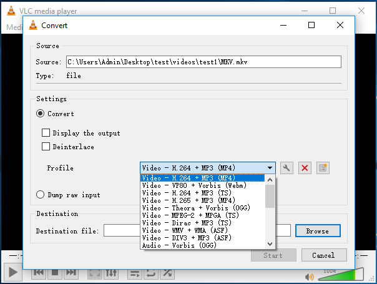Toggle loop mode icon in VLC
Screen dimensions: 377x284
(x=151, y=273)
